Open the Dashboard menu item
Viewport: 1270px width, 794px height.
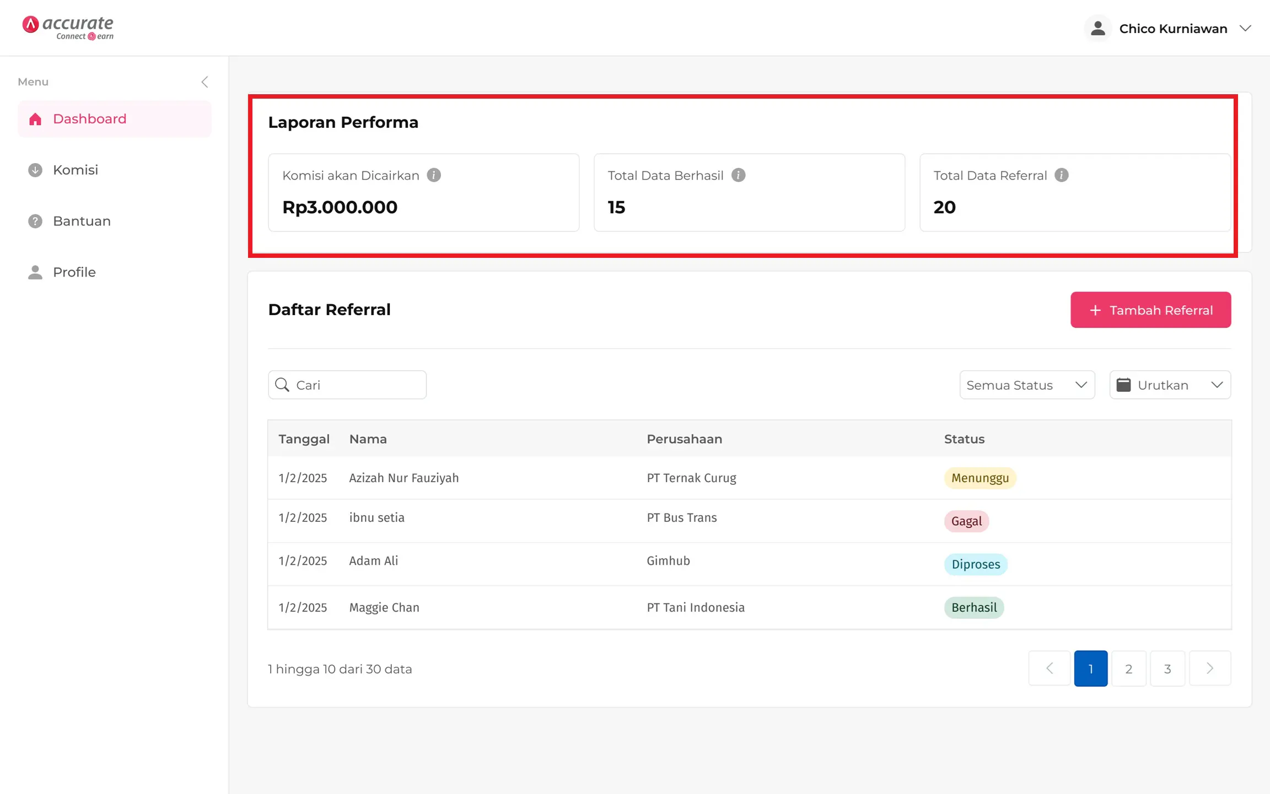115,119
